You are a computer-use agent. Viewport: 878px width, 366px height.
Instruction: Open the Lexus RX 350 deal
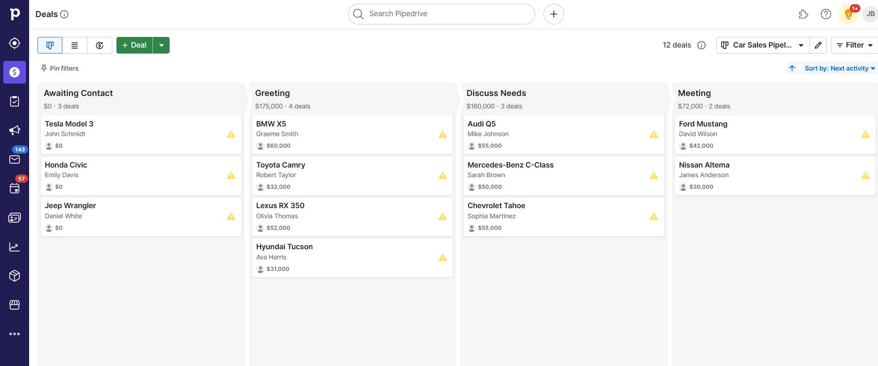352,216
